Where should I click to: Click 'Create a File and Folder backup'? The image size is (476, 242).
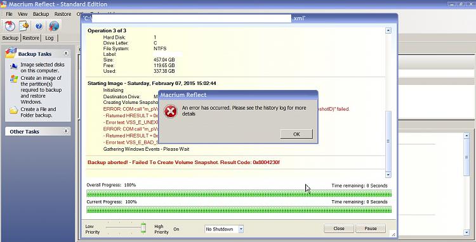tap(38, 112)
